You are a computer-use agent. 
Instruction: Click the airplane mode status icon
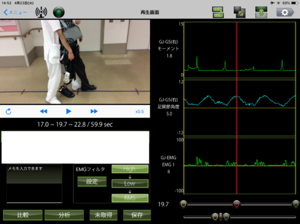(272, 3)
